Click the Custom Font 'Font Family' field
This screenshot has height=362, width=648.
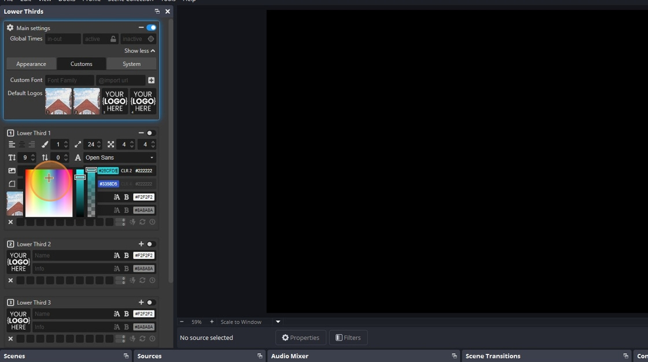pyautogui.click(x=69, y=80)
